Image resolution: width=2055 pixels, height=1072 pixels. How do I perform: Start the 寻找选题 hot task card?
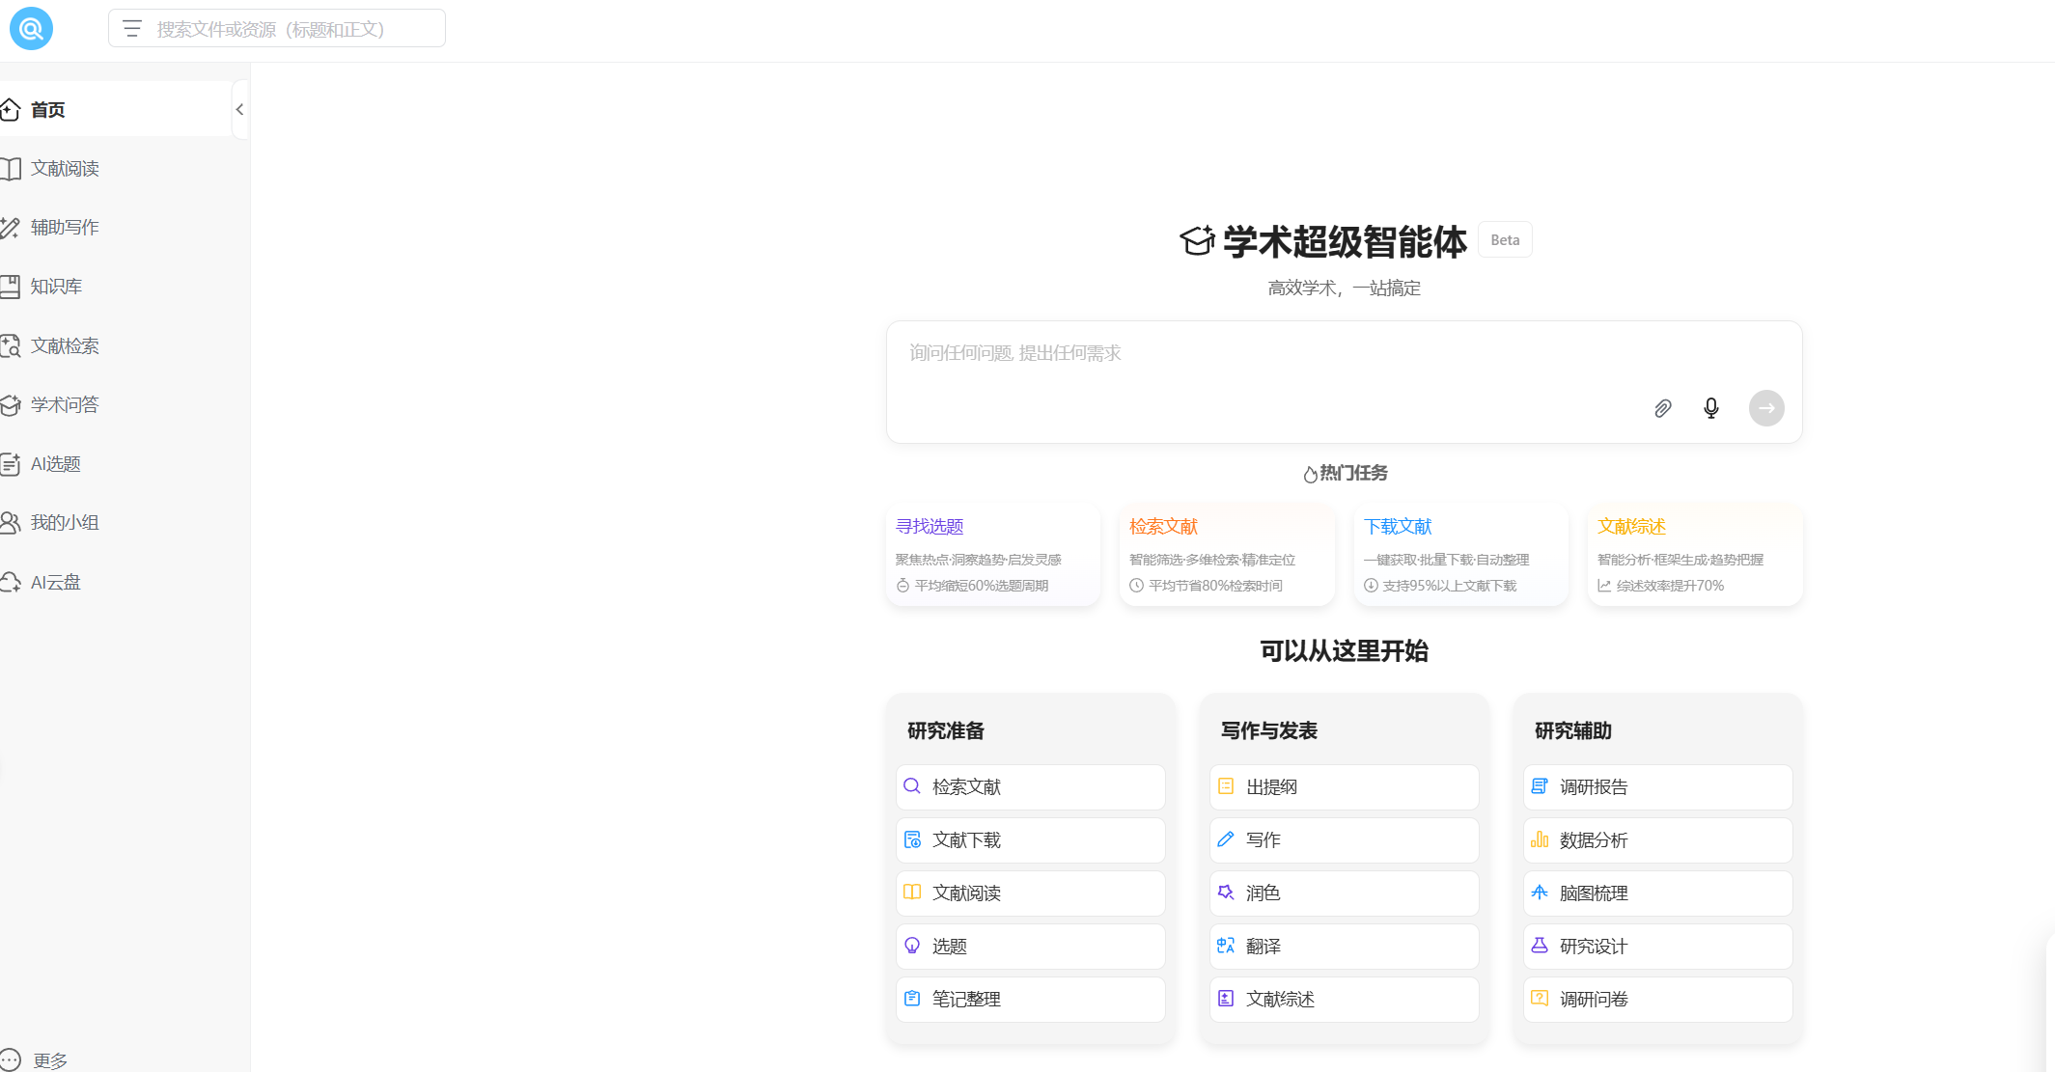(993, 555)
